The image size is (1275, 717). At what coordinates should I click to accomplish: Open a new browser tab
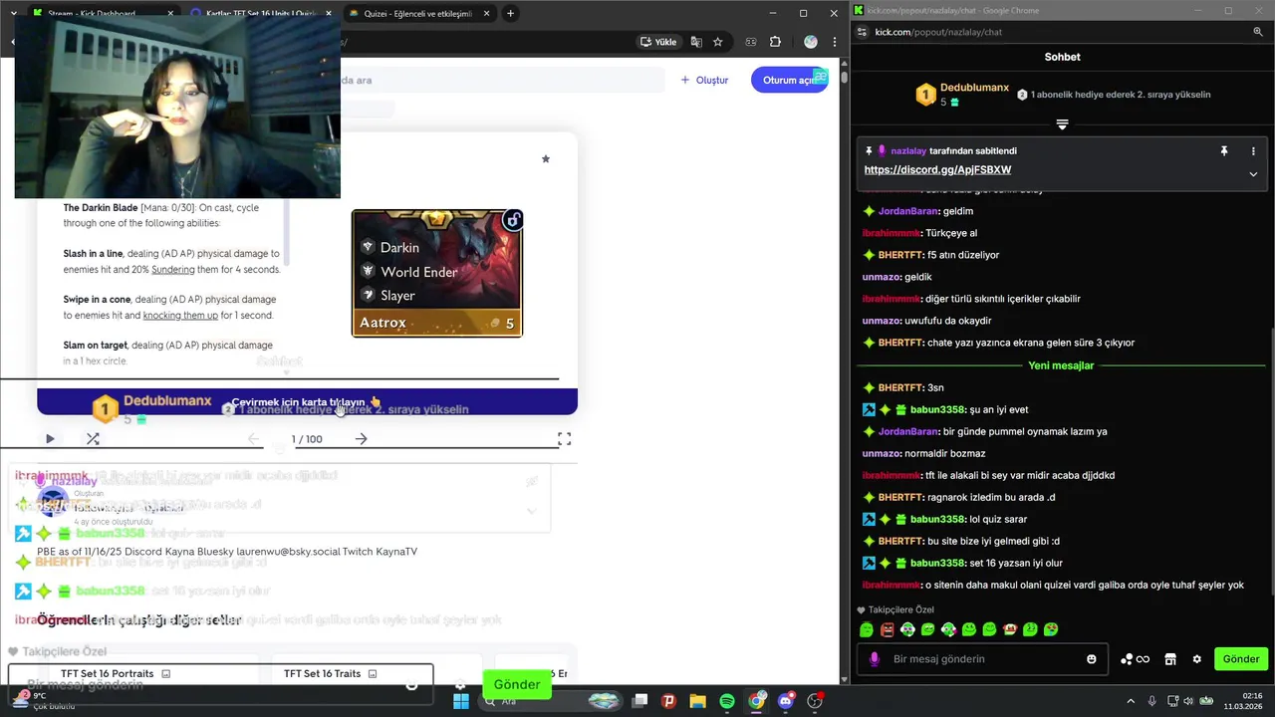(510, 13)
